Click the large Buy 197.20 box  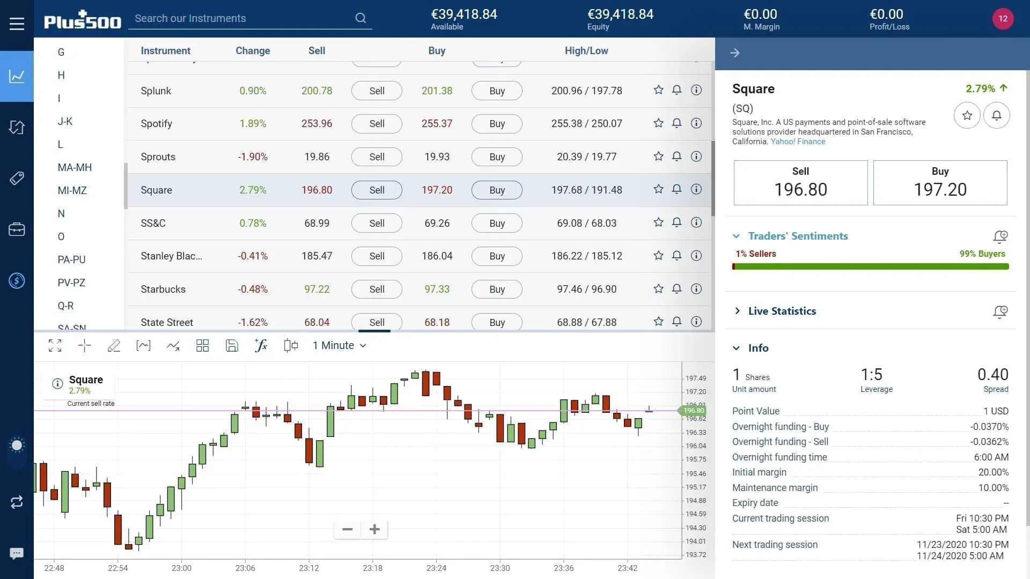click(940, 183)
